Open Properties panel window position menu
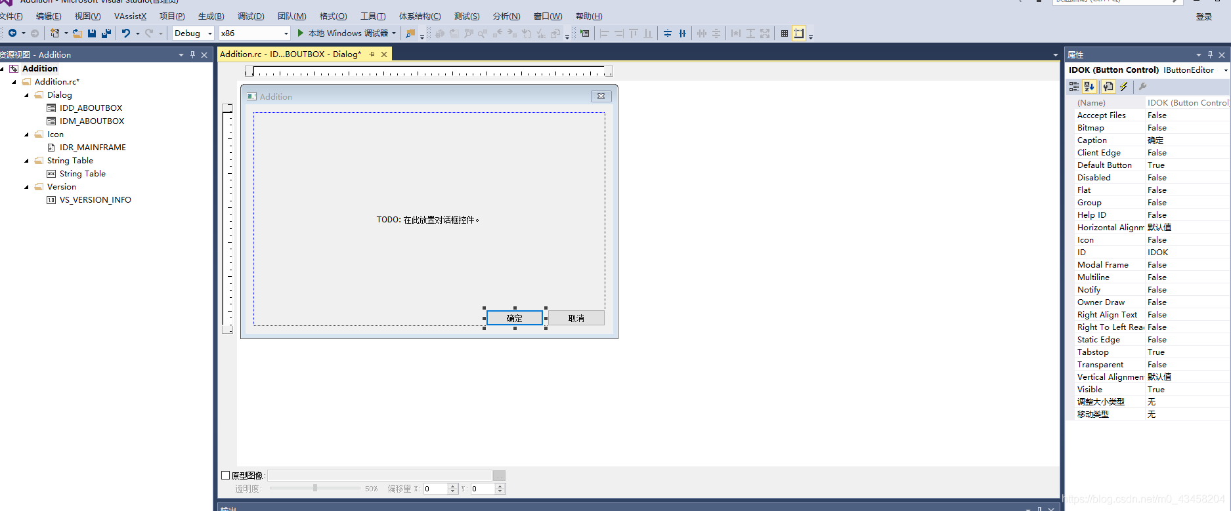Viewport: 1231px width, 511px height. click(x=1199, y=54)
